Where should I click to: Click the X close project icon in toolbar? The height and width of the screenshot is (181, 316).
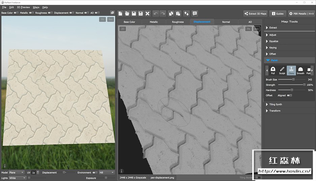[147, 14]
